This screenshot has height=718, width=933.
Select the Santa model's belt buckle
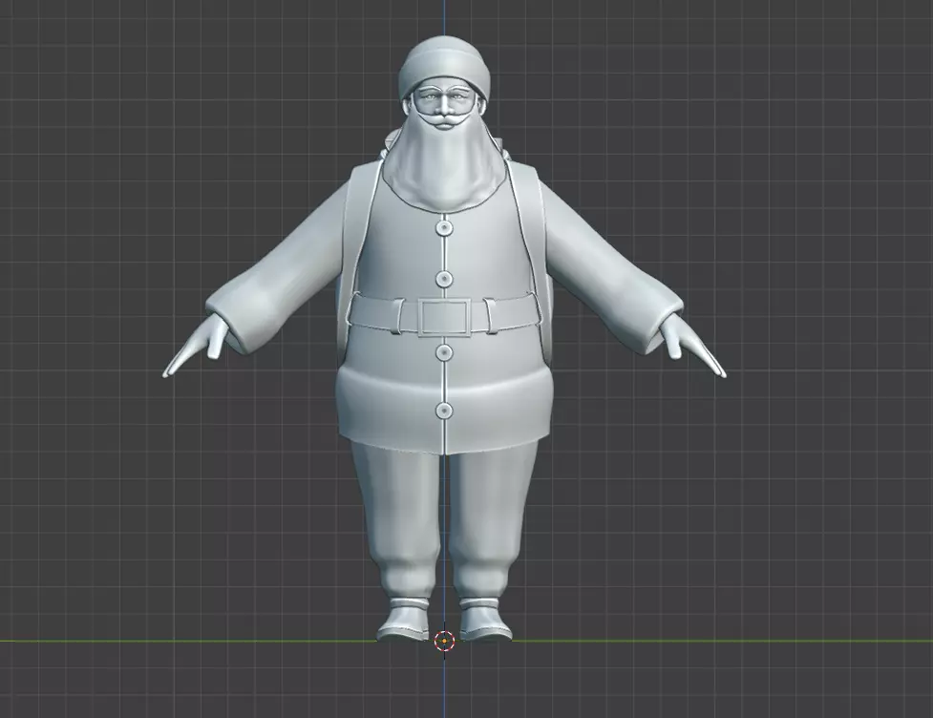444,317
